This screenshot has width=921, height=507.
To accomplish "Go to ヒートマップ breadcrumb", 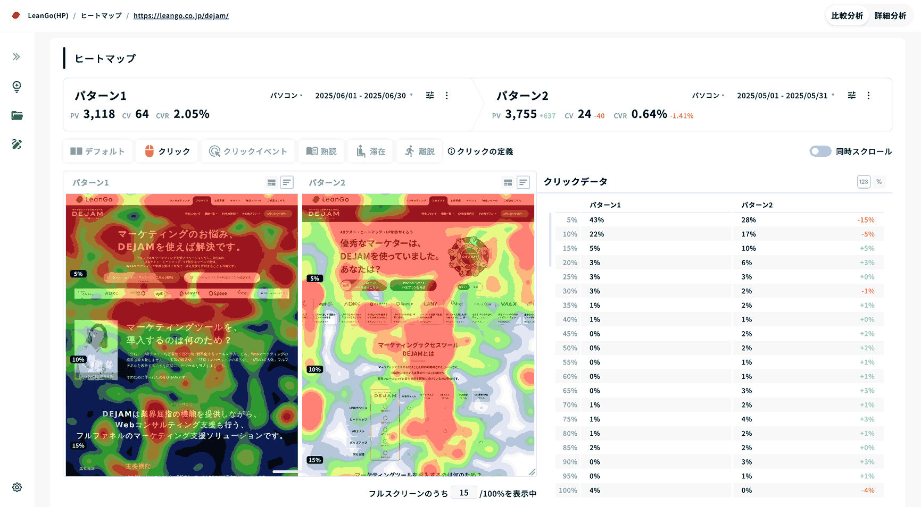I will tap(101, 15).
